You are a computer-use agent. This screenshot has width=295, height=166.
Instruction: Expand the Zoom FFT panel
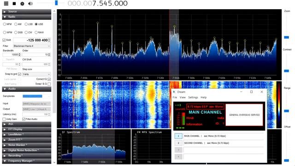tap(27, 140)
